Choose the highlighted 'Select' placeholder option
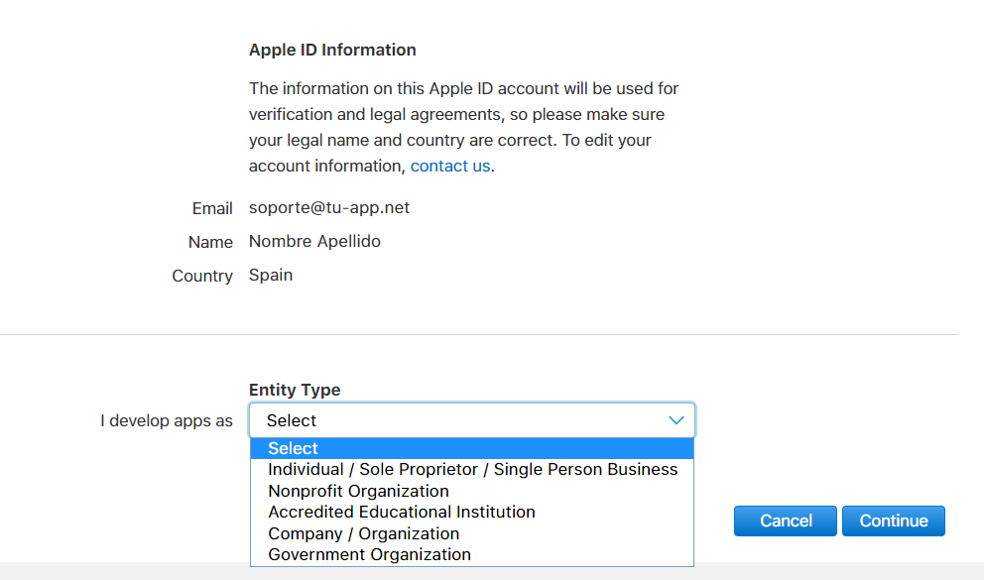Image resolution: width=984 pixels, height=580 pixels. [x=294, y=449]
